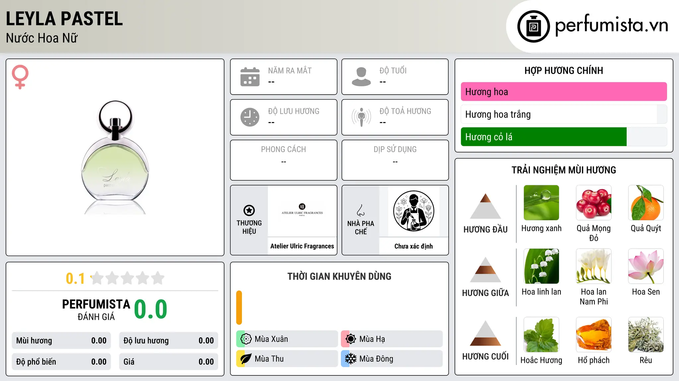The image size is (679, 381).
Task: Click the Mùi hương 0.00 score box
Action: [x=61, y=341]
